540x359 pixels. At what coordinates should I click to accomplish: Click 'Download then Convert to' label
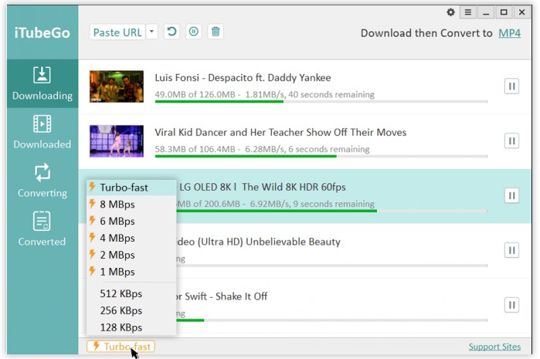click(x=426, y=33)
